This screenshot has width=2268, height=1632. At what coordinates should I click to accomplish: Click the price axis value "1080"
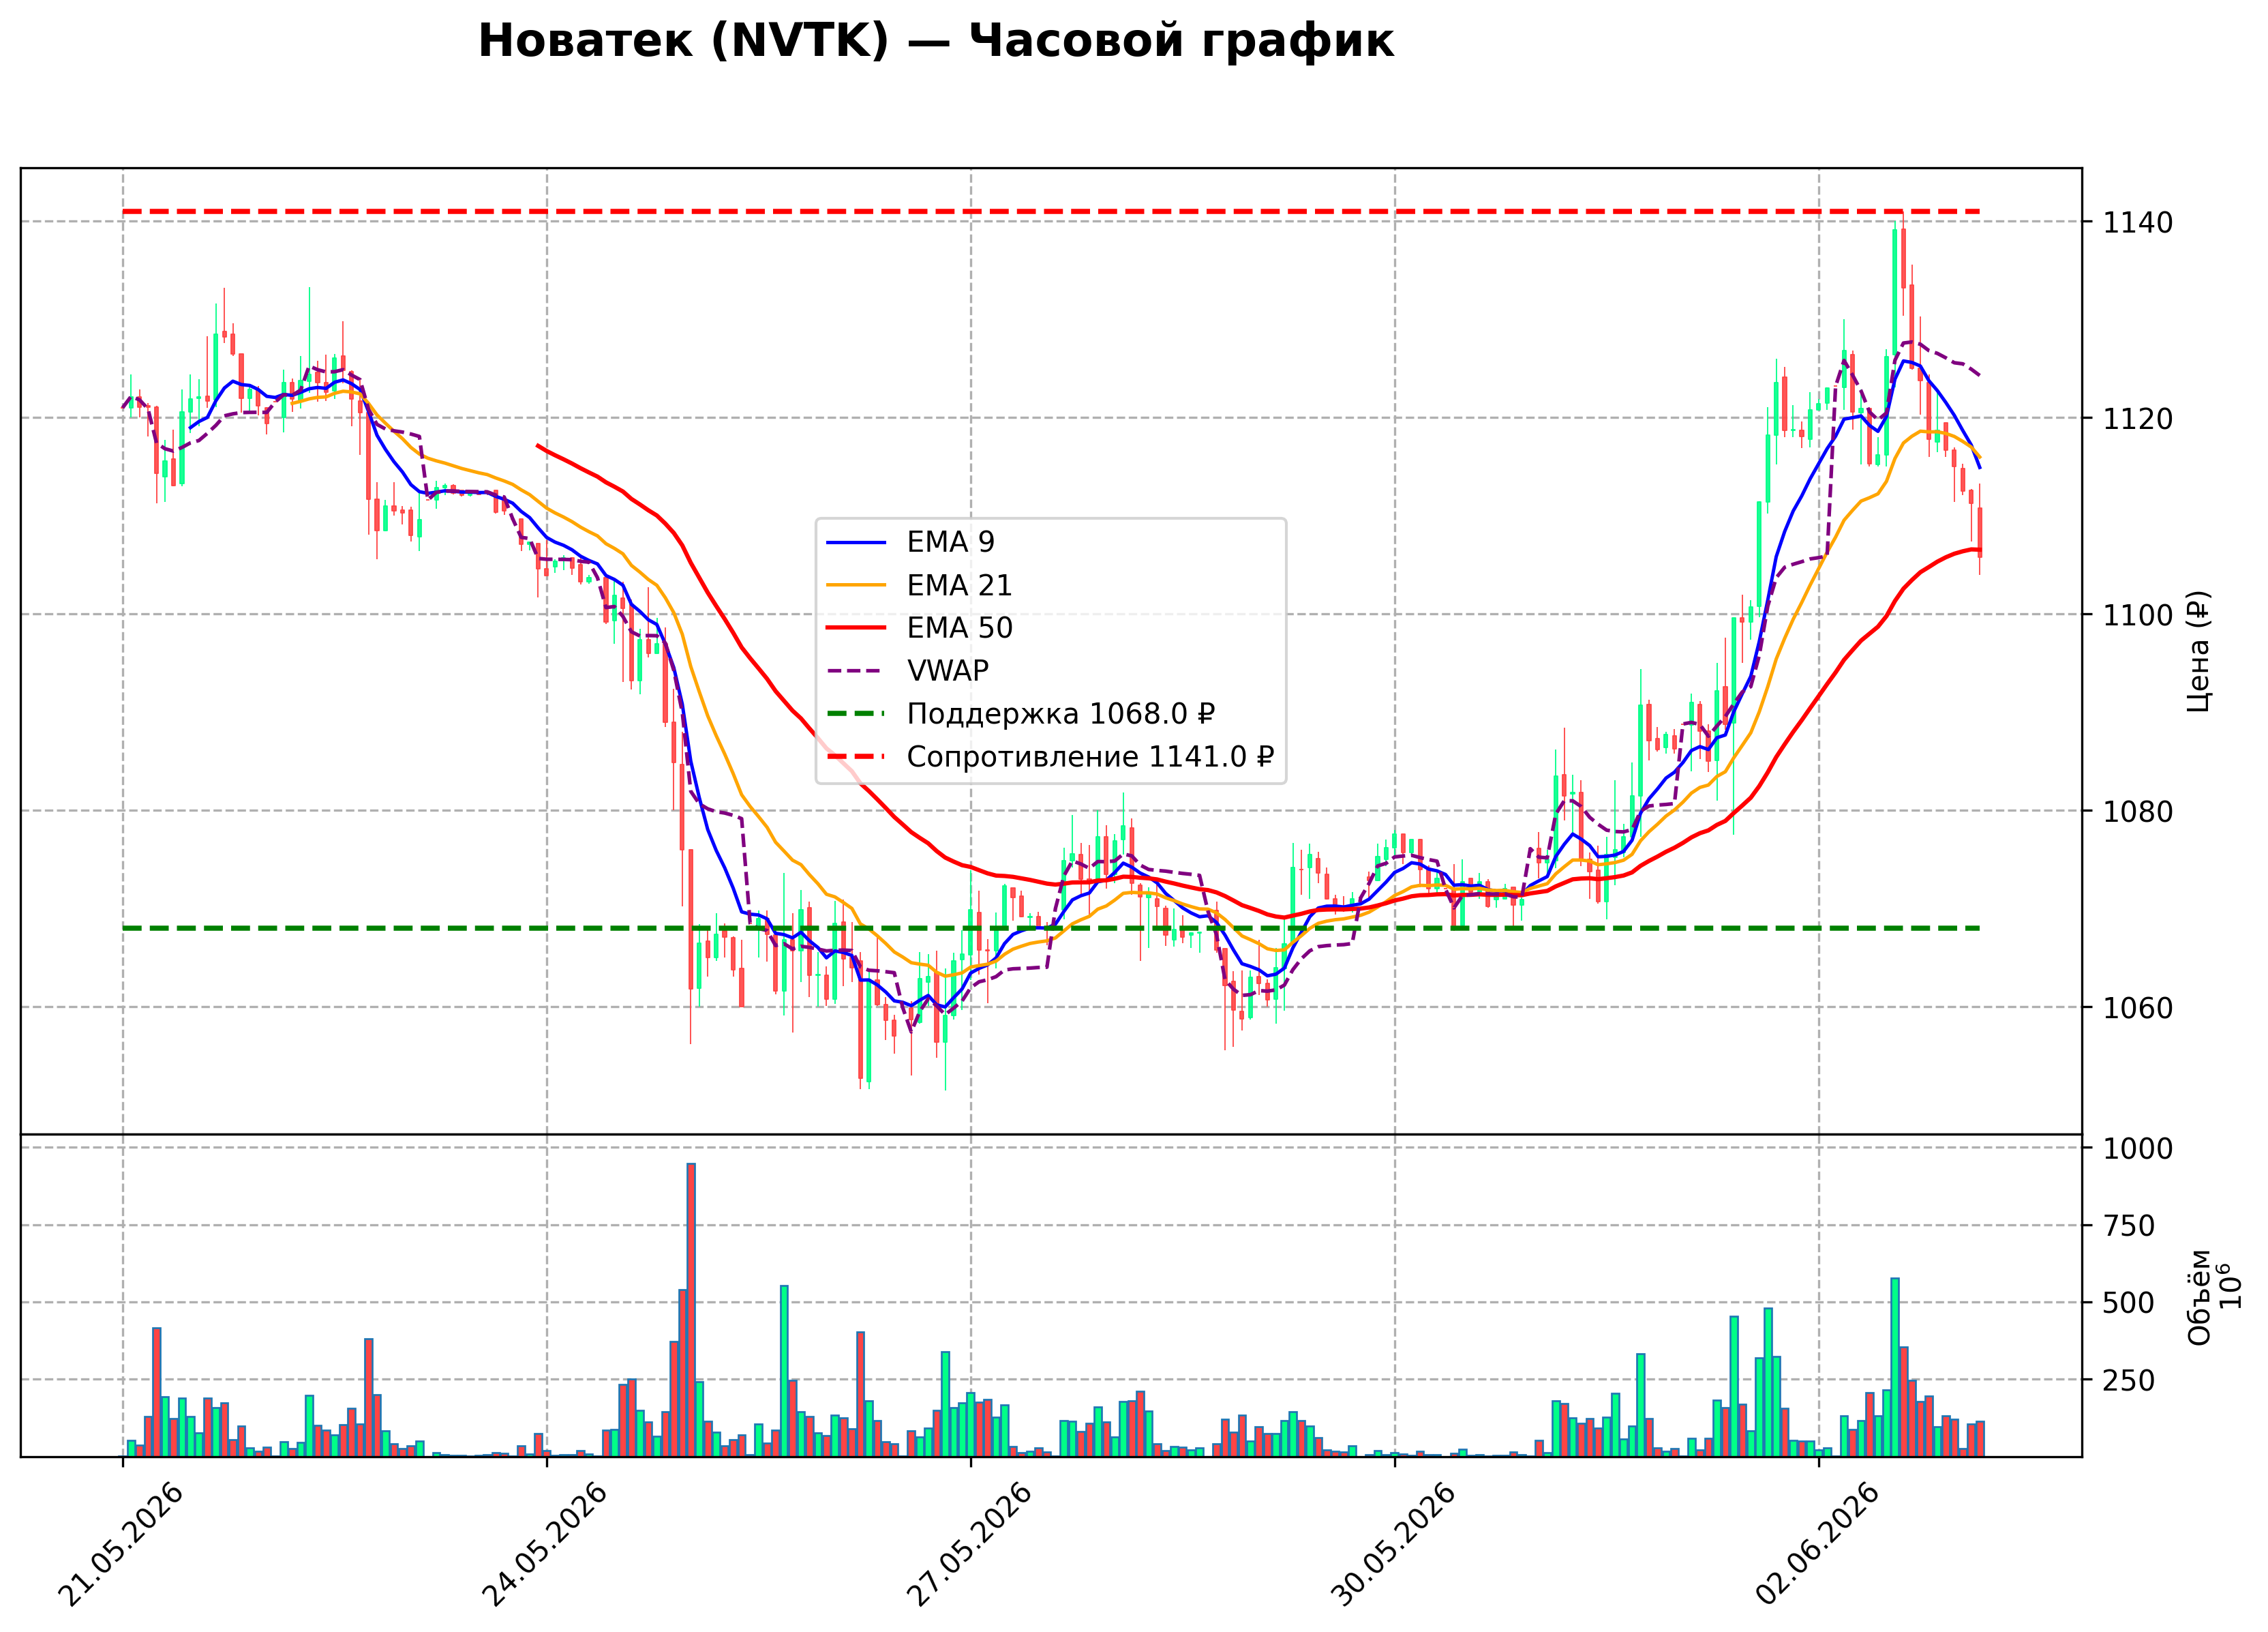2137,812
